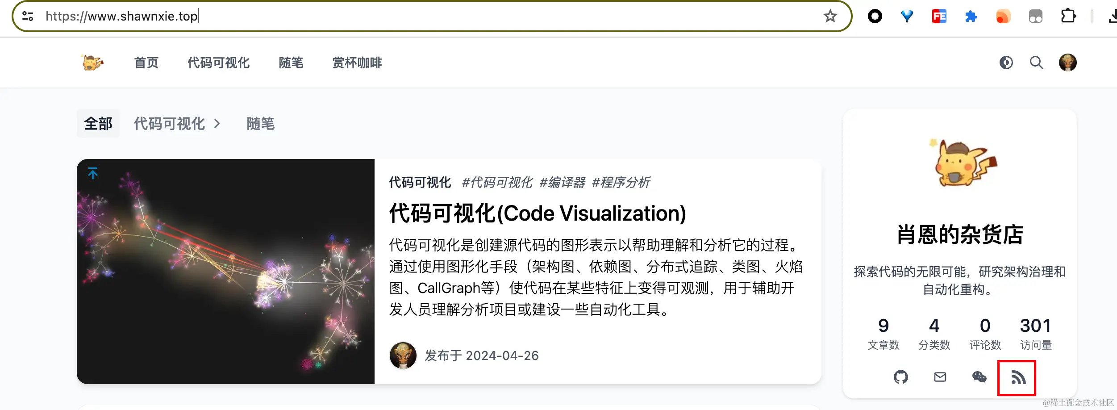Click the Pikachu site logo in header
1117x410 pixels.
(93, 63)
